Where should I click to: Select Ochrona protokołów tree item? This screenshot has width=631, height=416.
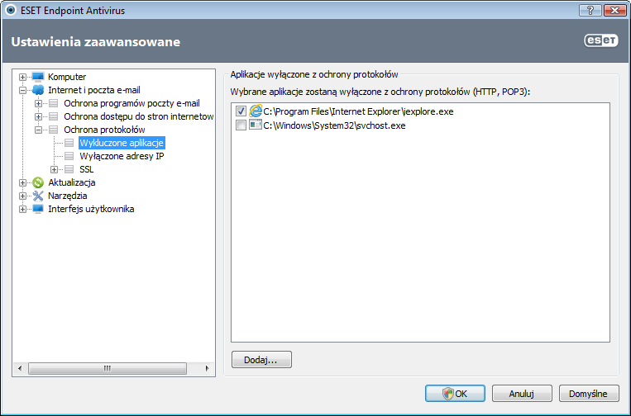pyautogui.click(x=104, y=130)
